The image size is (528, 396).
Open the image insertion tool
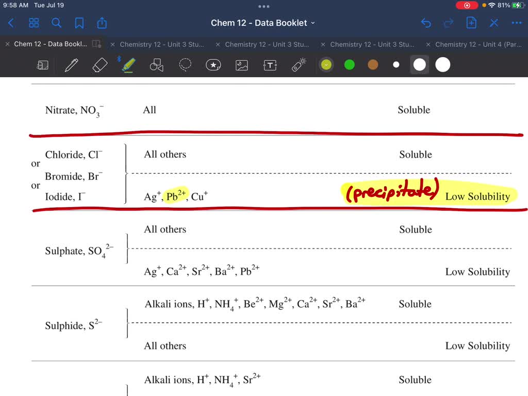pos(241,64)
